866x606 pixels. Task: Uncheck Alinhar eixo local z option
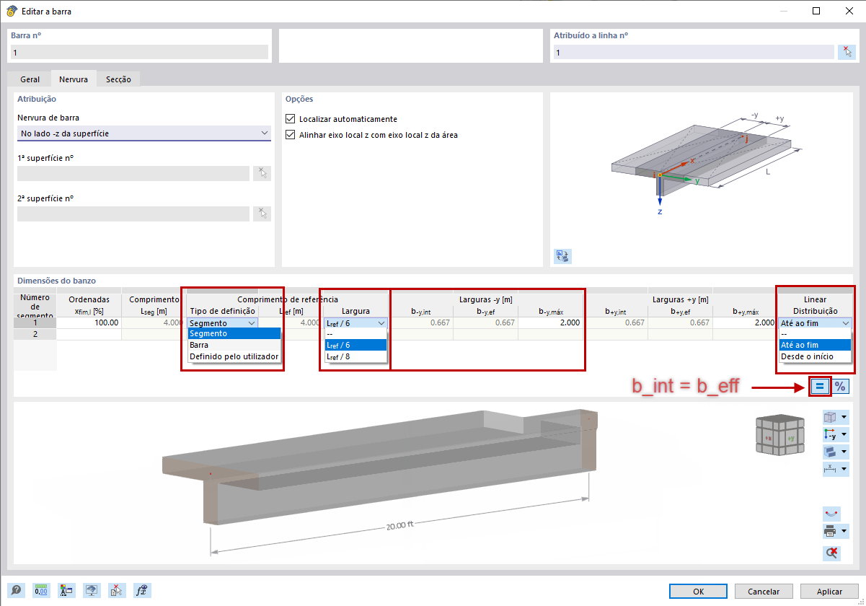(290, 133)
